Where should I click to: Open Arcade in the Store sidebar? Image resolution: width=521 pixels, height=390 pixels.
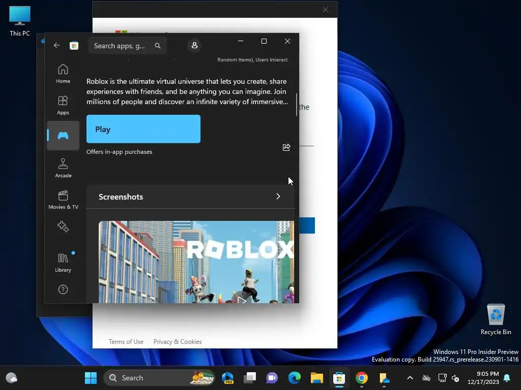point(63,168)
